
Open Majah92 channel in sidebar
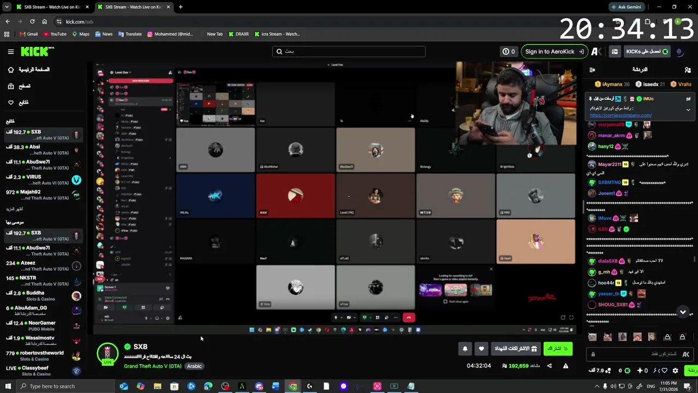tap(43, 195)
